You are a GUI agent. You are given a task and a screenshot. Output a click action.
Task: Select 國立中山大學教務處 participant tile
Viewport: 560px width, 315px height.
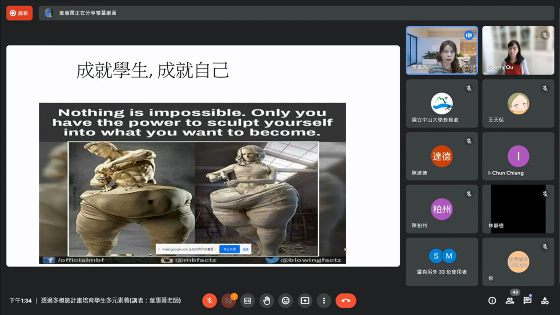442,103
